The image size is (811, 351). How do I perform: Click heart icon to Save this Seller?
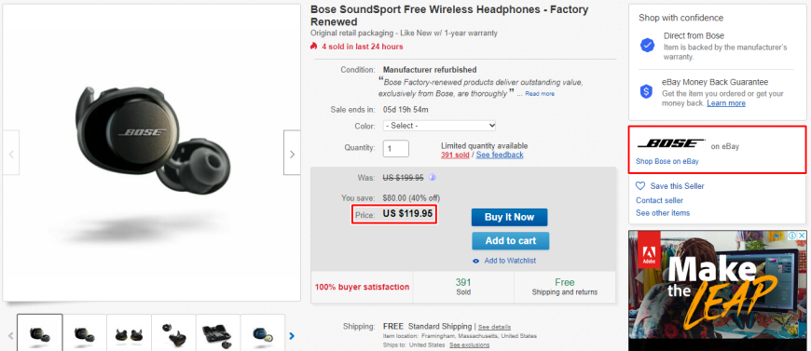point(640,185)
